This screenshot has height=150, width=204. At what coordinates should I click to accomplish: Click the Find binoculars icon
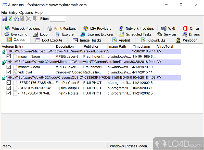click(17, 19)
